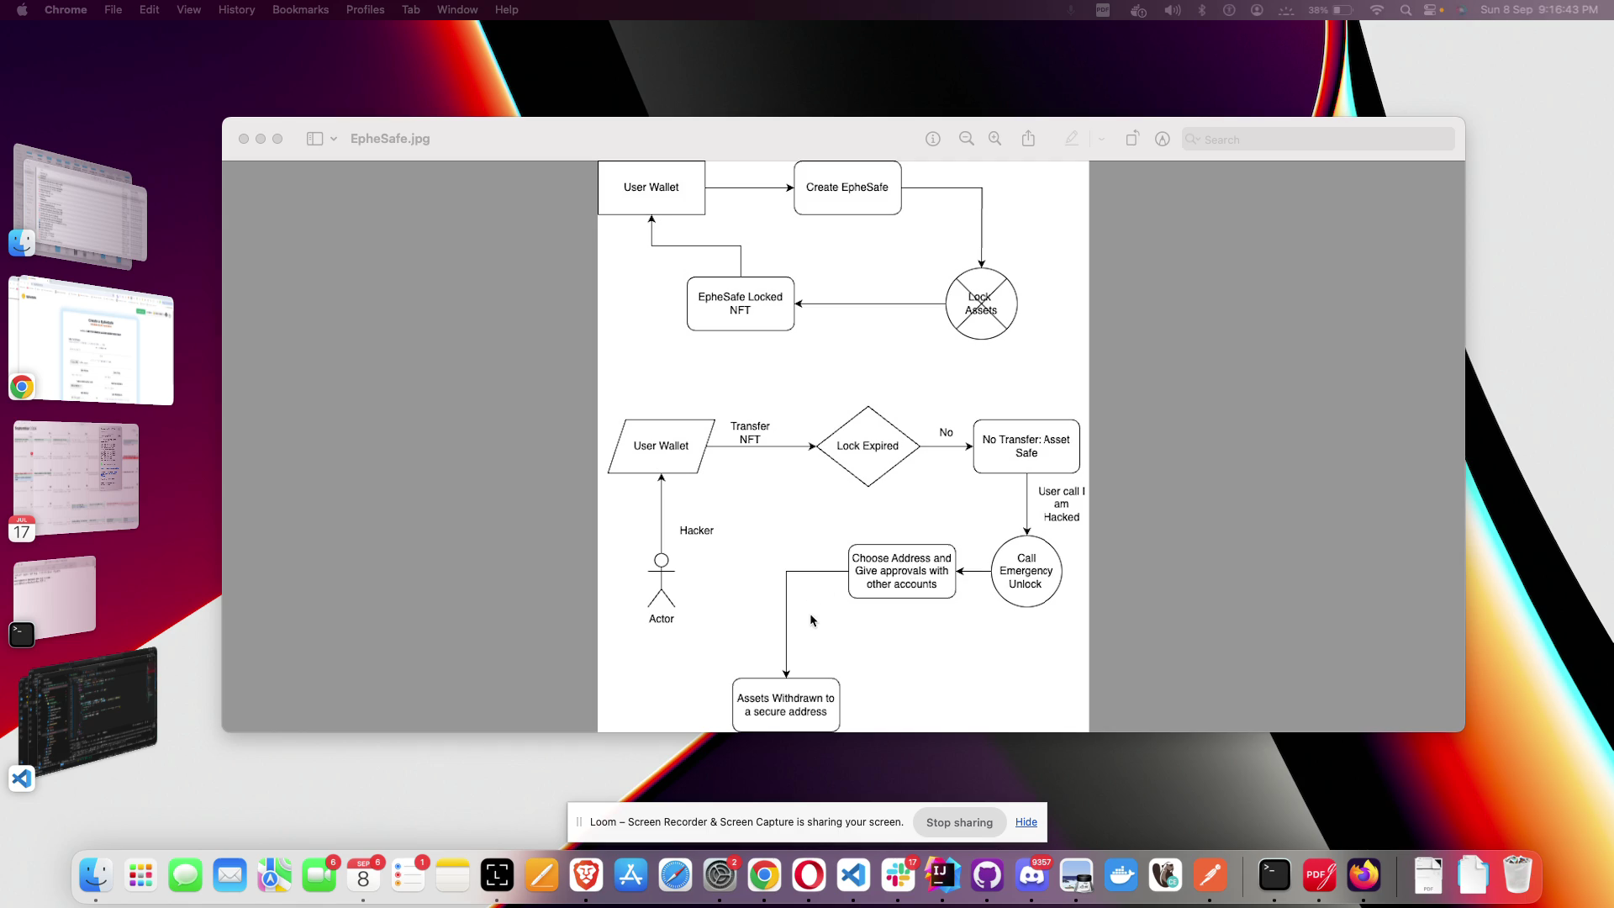Toggle the Preview sidebar view button
This screenshot has width=1614, height=908.
(x=314, y=139)
